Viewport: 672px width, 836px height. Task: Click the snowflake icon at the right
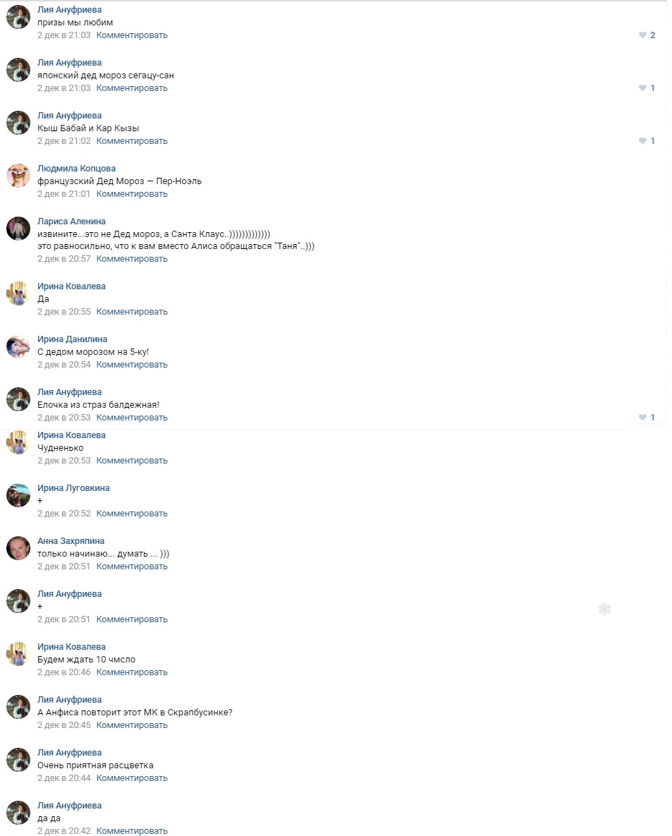point(604,609)
